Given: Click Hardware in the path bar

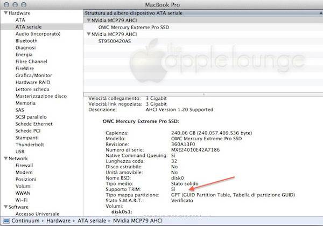Looking at the screenshot, I should coord(58,221).
